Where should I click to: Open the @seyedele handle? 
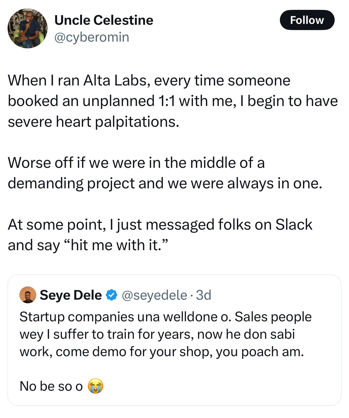(154, 295)
